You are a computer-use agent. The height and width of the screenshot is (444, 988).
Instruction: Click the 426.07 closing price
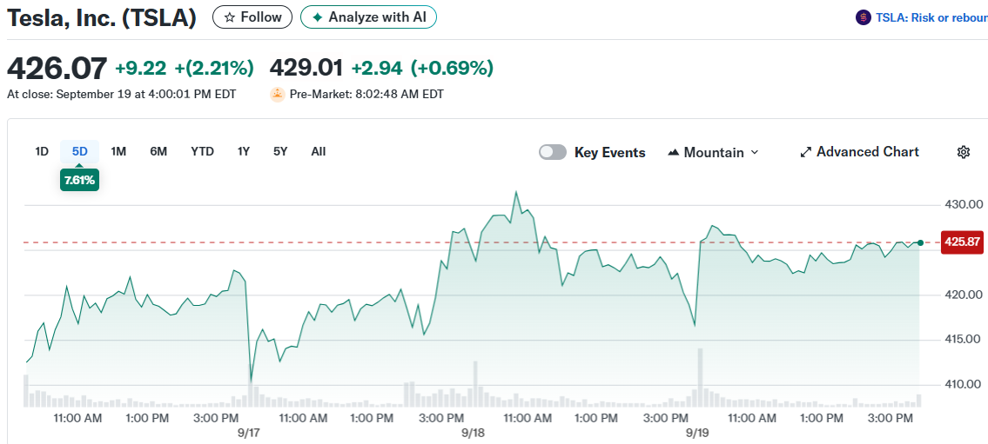click(x=57, y=68)
